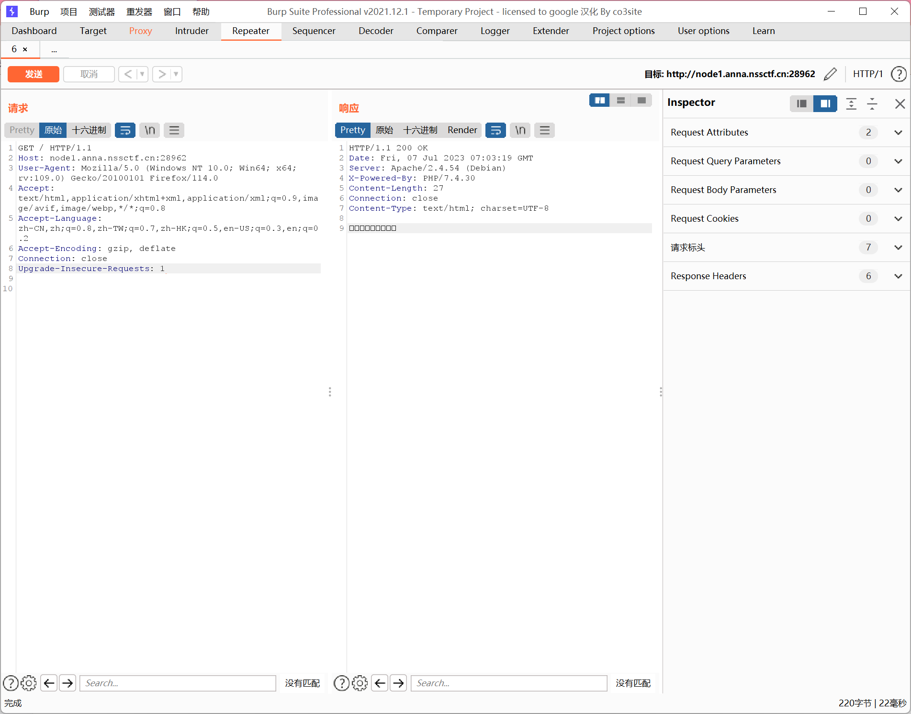Screen dimensions: 911x714
Task: Select response 原始 raw view
Action: coord(384,130)
